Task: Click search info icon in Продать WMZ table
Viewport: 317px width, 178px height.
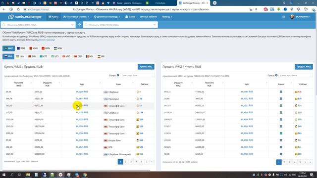Action: pos(276,75)
